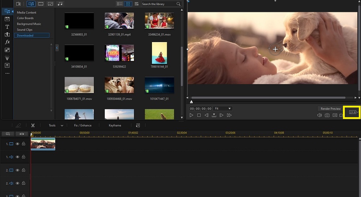Open the PiP Objects Room icon
Viewport: 361px width, 197px height.
(x=7, y=50)
